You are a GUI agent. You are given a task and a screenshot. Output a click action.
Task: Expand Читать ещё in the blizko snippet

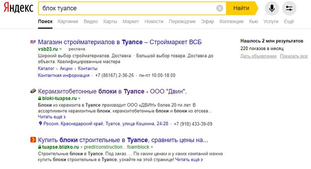pyautogui.click(x=189, y=159)
